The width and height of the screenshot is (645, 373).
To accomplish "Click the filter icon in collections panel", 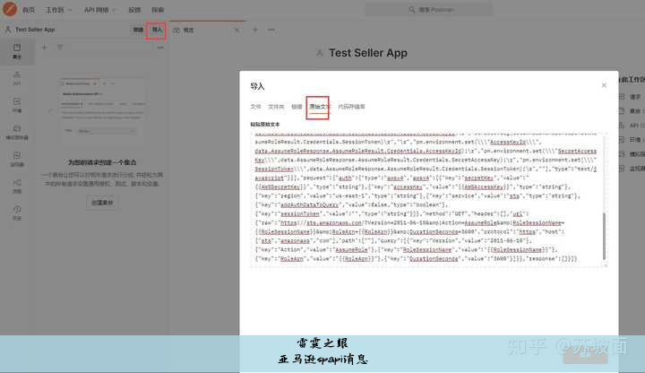I will [60, 48].
